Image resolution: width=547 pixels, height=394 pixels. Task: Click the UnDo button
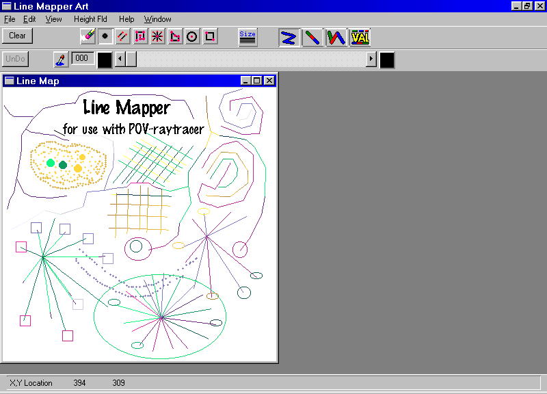(15, 59)
